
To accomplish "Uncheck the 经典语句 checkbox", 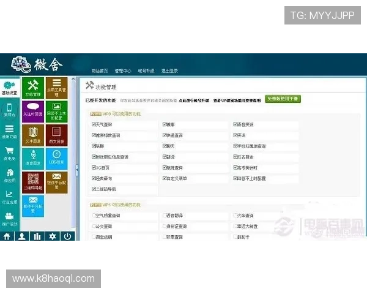I will [94, 178].
